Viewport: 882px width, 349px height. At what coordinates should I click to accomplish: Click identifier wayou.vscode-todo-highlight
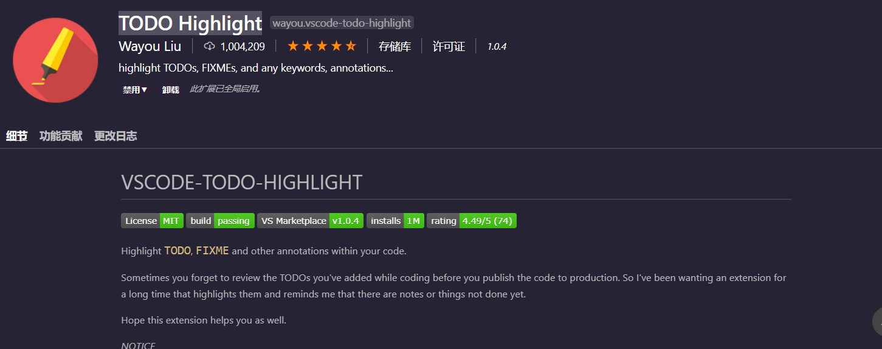pos(342,23)
